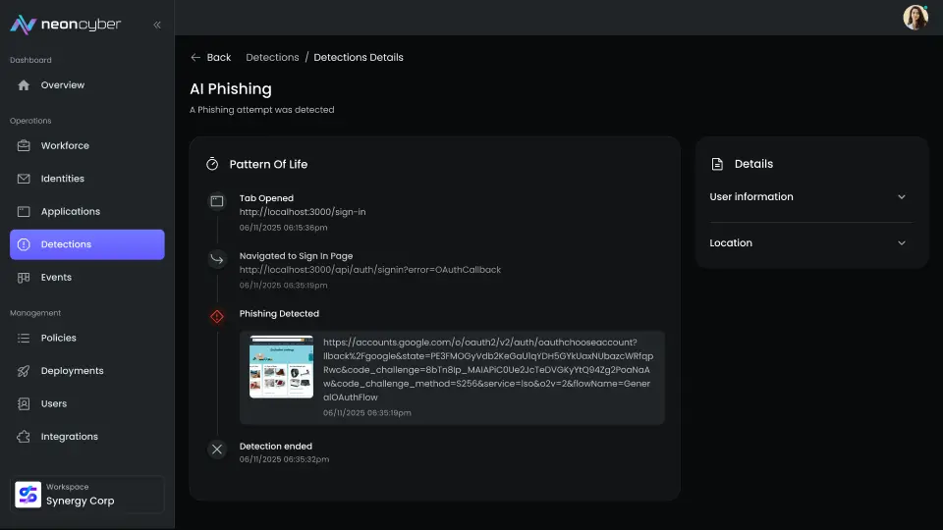Image resolution: width=943 pixels, height=530 pixels.
Task: Click the accounts.google.com phishing URL
Action: [488, 370]
